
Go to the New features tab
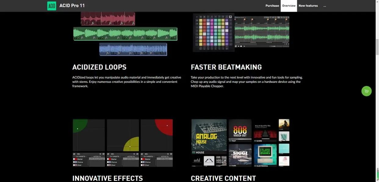point(308,6)
